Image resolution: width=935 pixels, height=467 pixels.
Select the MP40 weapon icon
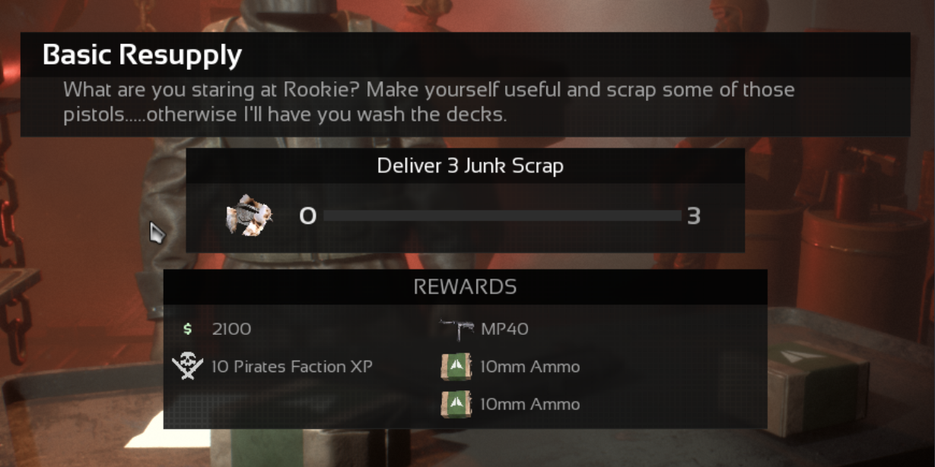[x=458, y=329]
